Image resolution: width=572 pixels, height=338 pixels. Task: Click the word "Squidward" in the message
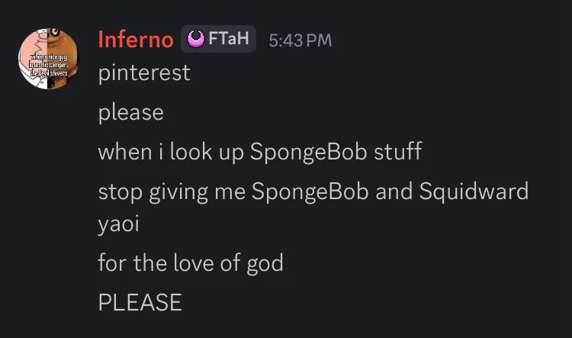coord(474,191)
